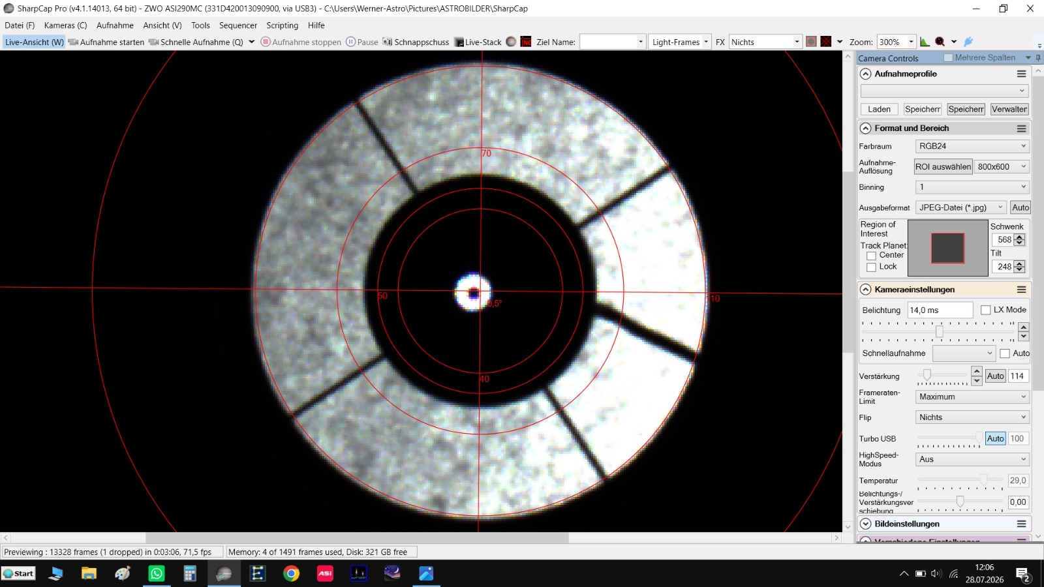Screen dimensions: 1044x587
Task: Open the Kameras (C) menu
Action: click(x=65, y=25)
